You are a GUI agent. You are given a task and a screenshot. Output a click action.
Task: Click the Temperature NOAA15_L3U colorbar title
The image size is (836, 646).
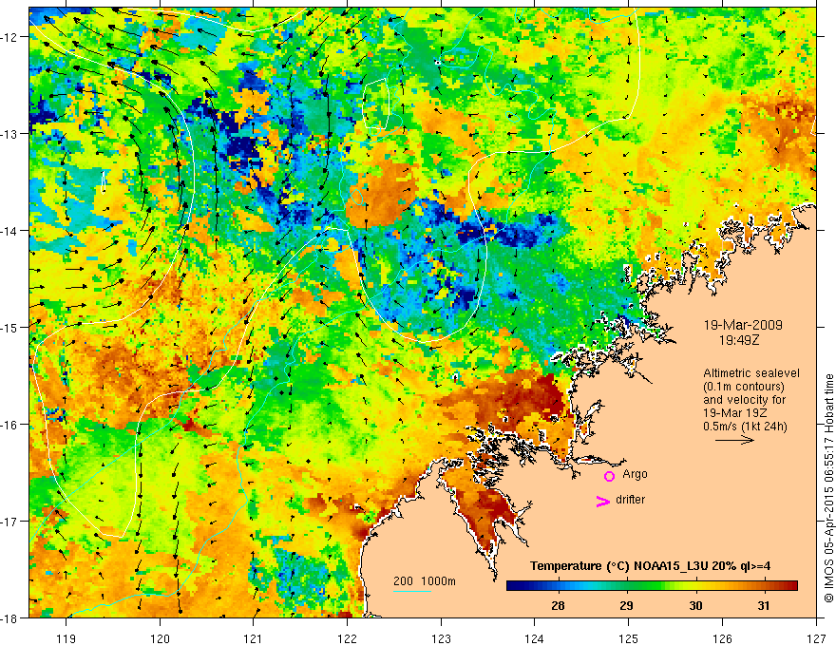pos(650,566)
